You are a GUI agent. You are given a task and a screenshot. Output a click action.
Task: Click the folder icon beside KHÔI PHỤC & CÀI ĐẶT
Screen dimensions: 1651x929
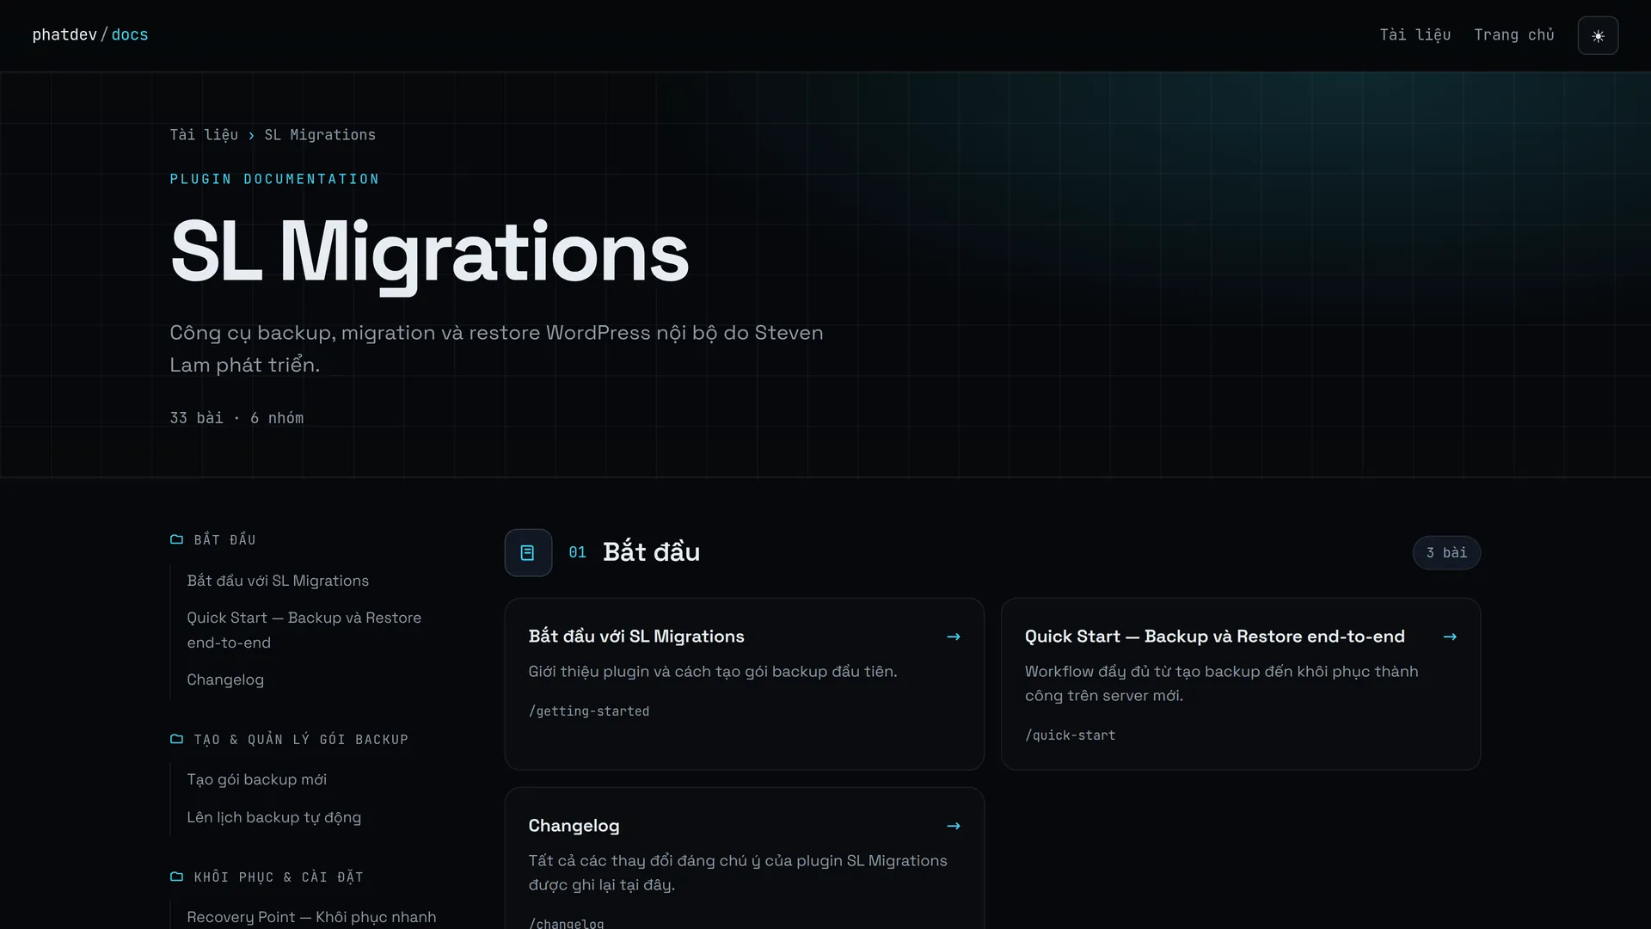pyautogui.click(x=176, y=877)
